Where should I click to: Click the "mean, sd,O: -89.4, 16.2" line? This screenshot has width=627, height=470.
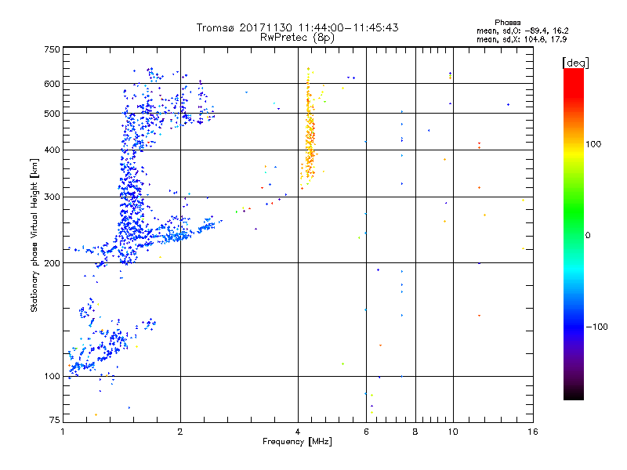tap(523, 31)
